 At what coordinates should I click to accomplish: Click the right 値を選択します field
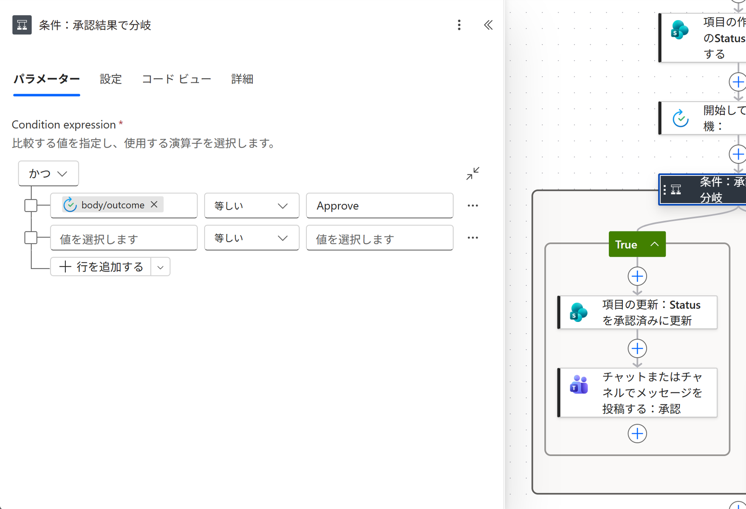tap(380, 237)
